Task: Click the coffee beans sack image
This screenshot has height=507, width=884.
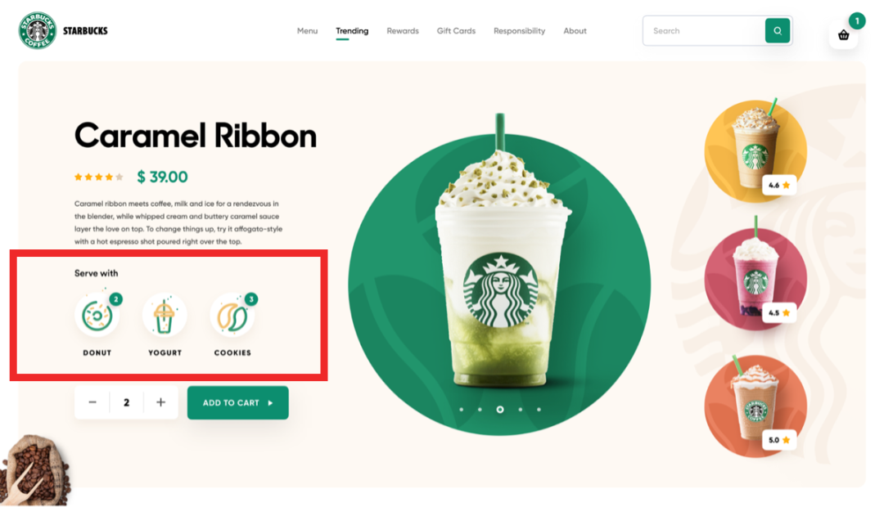Action: 35,470
